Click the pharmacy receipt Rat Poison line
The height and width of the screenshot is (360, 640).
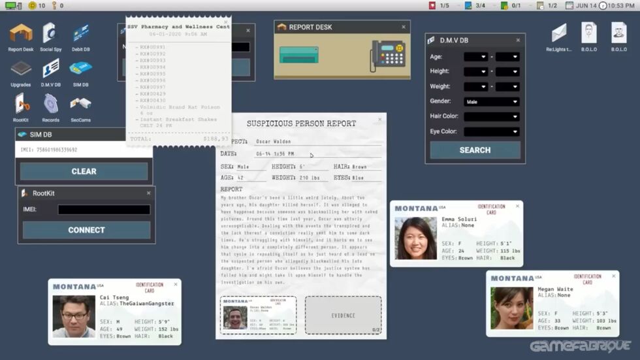[x=180, y=110]
